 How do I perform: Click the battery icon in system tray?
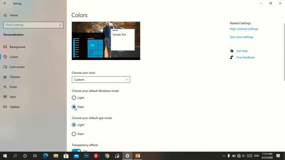[x=234, y=156]
